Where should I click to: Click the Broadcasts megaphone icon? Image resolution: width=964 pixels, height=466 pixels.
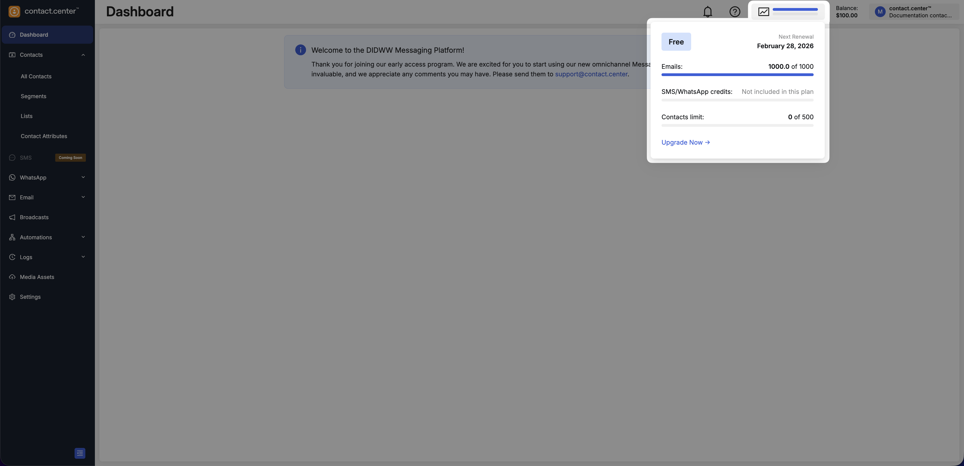coord(12,217)
